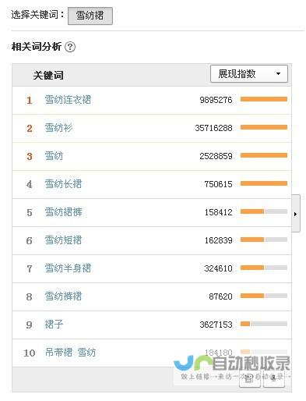Open the 裙子 keyword link
The width and height of the screenshot is (306, 401).
tap(54, 325)
